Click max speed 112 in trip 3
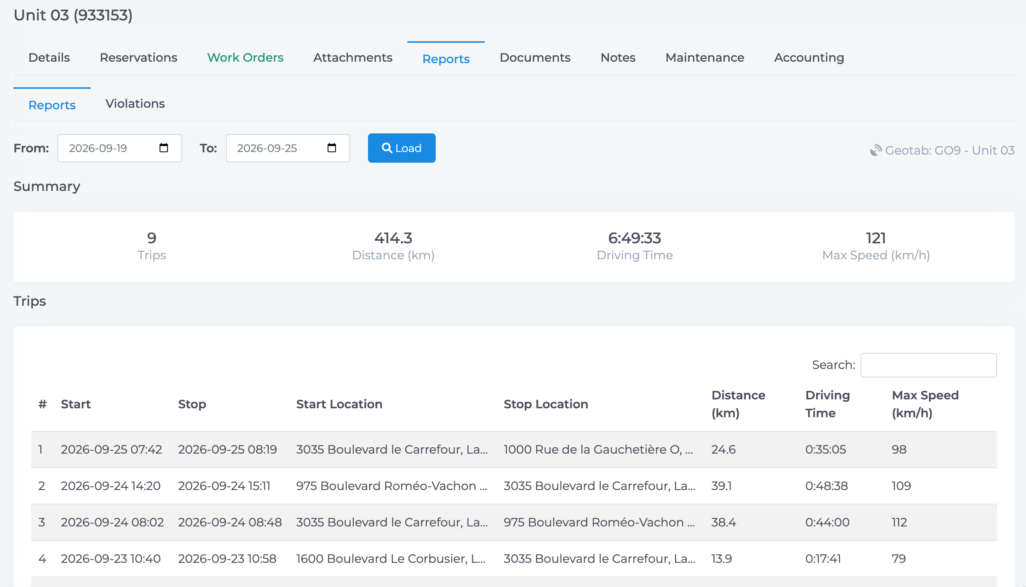1026x587 pixels. coord(899,522)
